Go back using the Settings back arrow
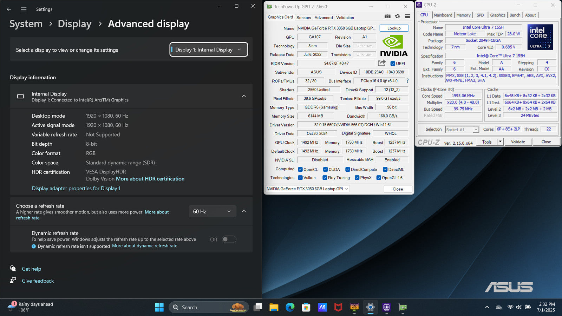This screenshot has height=316, width=562. pyautogui.click(x=9, y=9)
